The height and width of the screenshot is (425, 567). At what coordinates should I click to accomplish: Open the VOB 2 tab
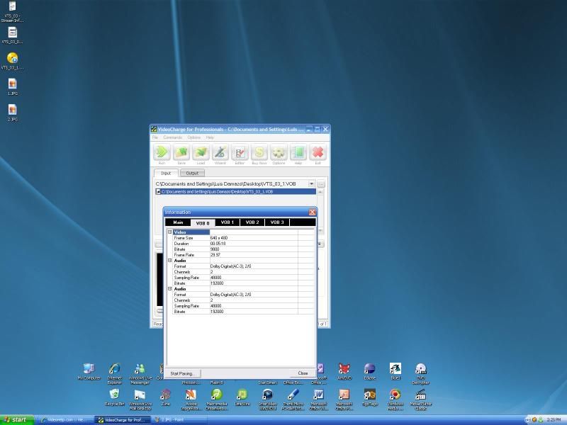click(252, 222)
